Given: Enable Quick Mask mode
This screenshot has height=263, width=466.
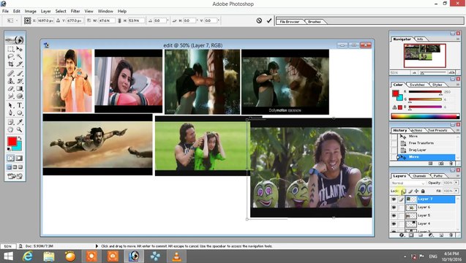Looking at the screenshot, I should [19, 159].
